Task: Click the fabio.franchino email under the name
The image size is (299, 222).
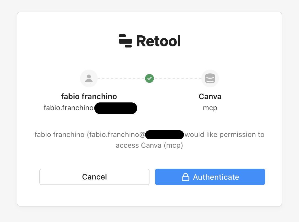Action: [x=69, y=108]
